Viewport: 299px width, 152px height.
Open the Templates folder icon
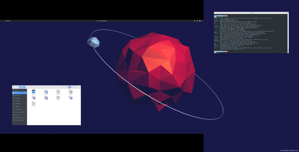tap(33, 103)
